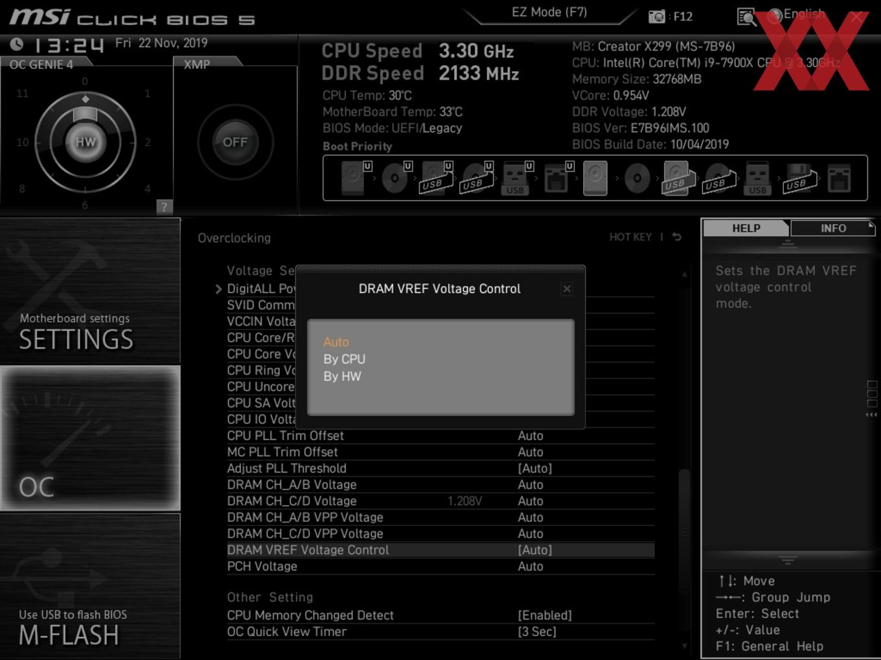
Task: Click the Fri 22 Nov, 2019 date
Action: pyautogui.click(x=161, y=43)
